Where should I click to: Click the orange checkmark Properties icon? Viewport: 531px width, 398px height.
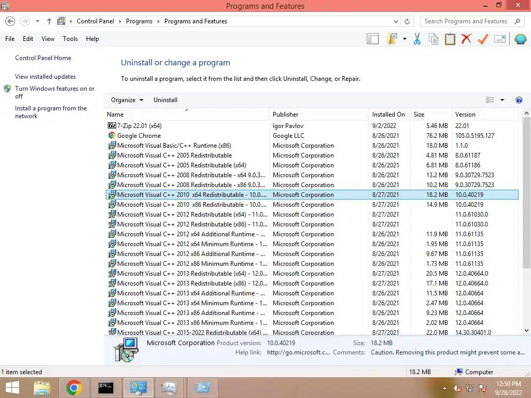(483, 39)
